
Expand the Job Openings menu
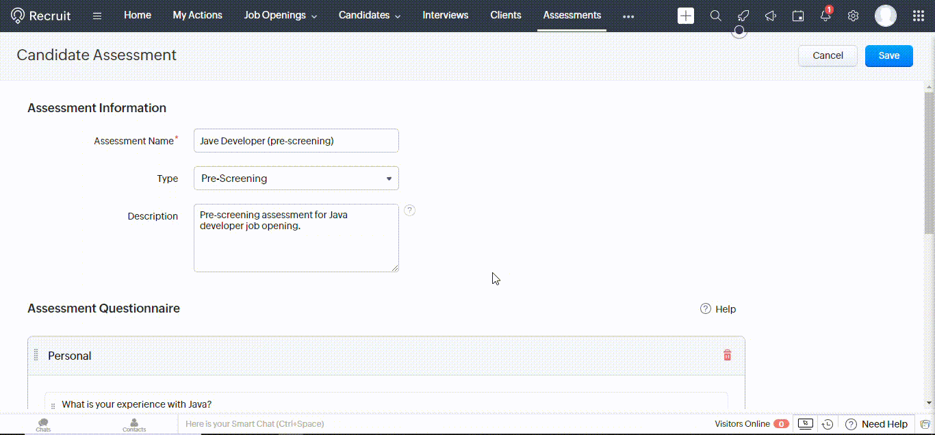(x=281, y=15)
